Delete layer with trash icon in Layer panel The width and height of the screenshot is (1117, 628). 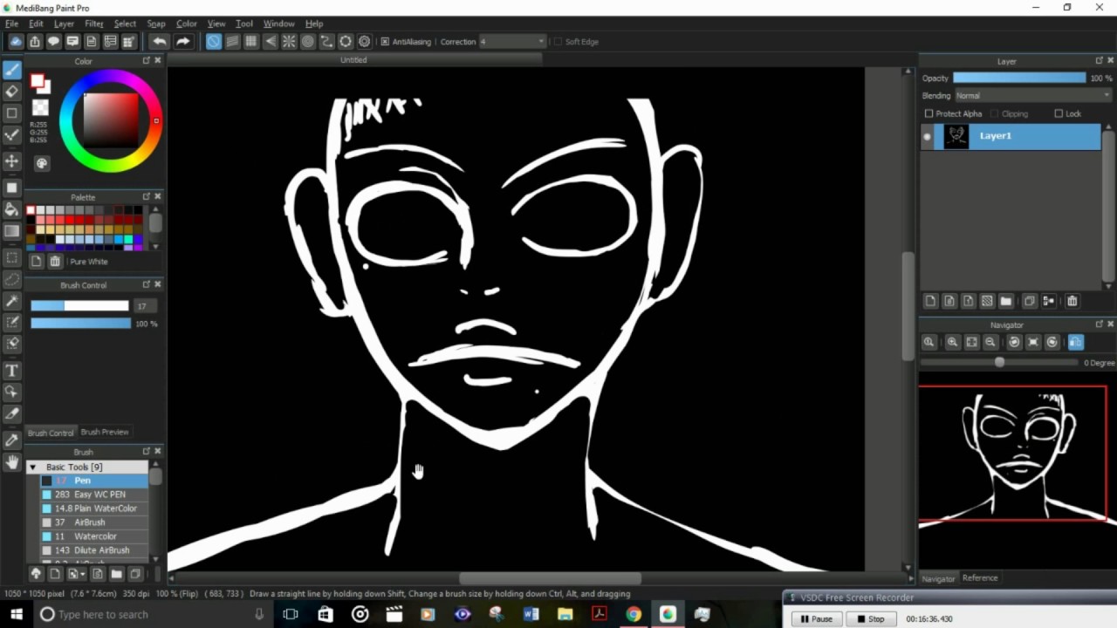click(x=1072, y=301)
